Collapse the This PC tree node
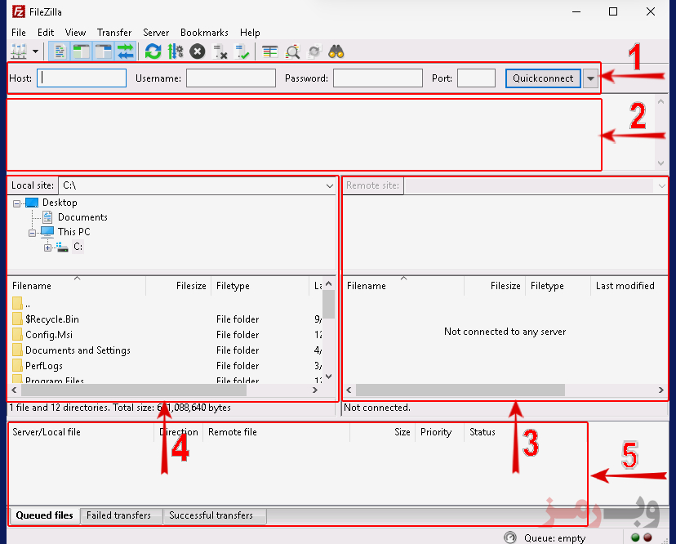Viewport: 676px width, 544px height. click(33, 233)
